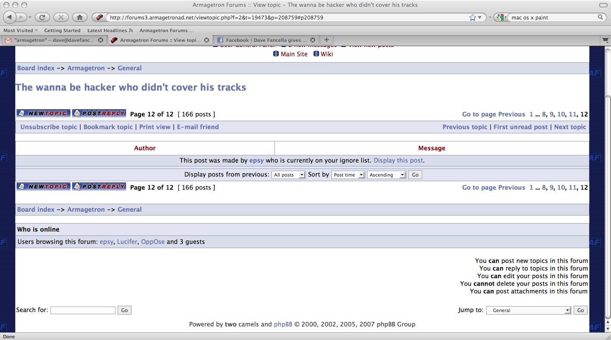The image size is (611, 340).
Task: Open Most Visited bookmarks menu
Action: pyautogui.click(x=20, y=30)
